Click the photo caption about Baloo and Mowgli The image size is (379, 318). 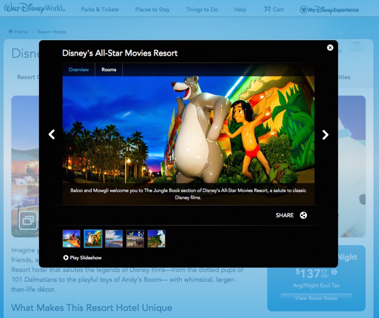point(188,194)
